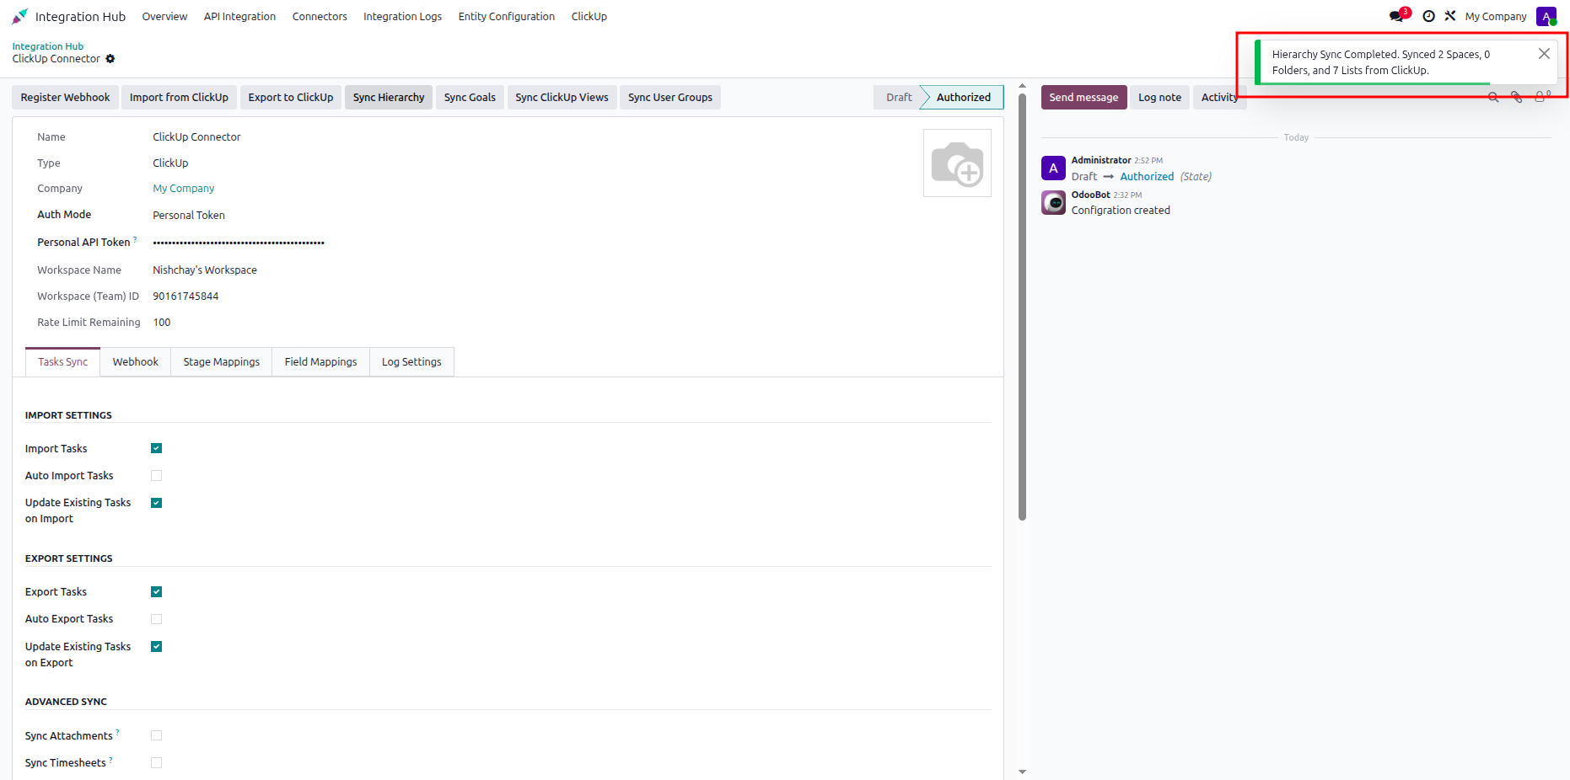
Task: Expand the API Integration menu
Action: pos(239,16)
